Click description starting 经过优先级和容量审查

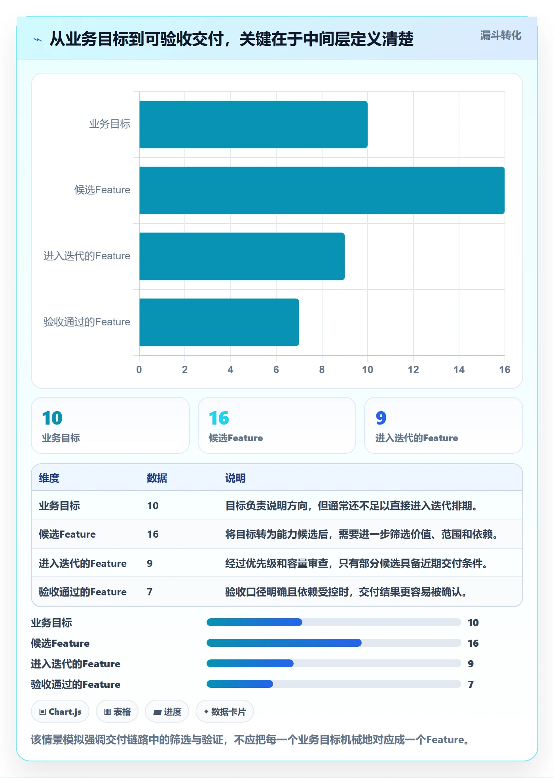click(357, 563)
